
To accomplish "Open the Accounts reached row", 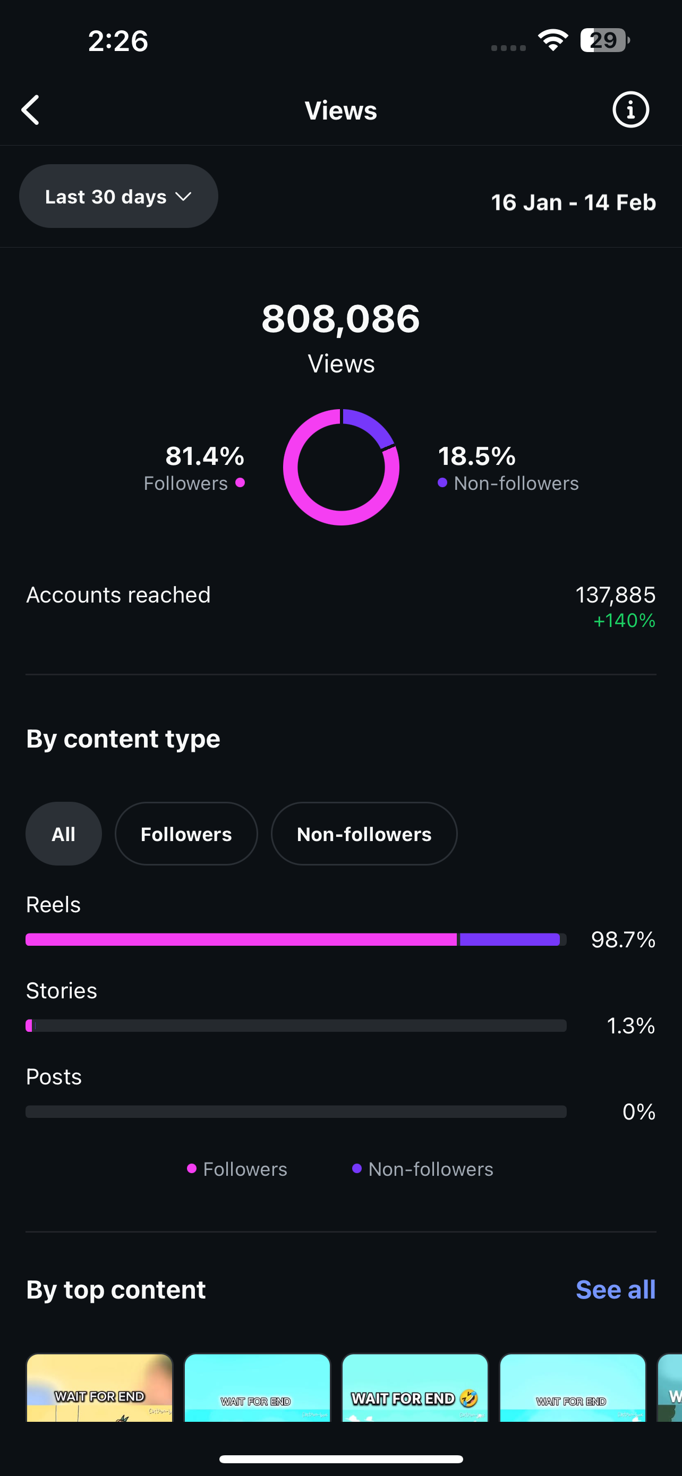I will (340, 606).
